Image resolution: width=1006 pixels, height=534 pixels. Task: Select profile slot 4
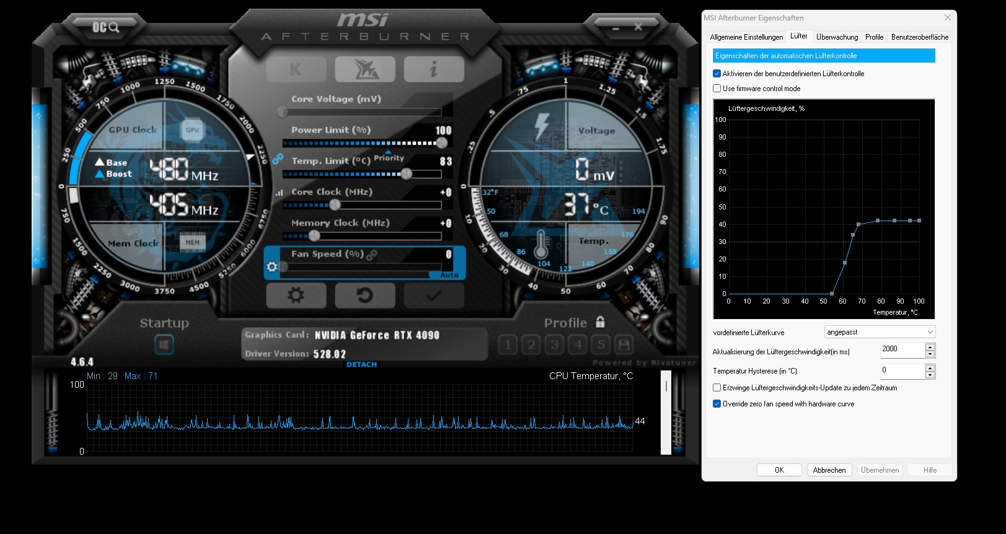tap(578, 344)
